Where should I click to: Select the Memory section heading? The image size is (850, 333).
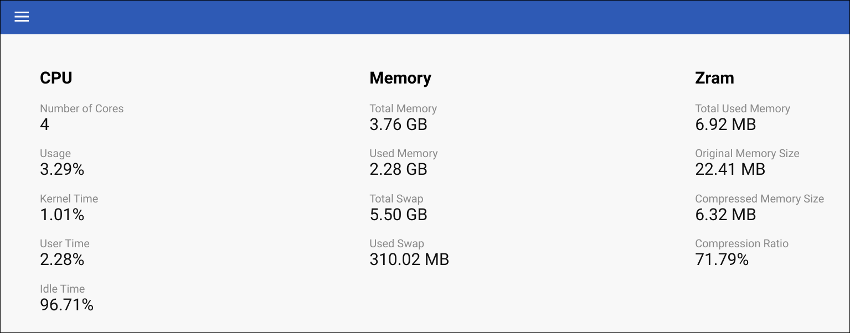click(x=400, y=78)
